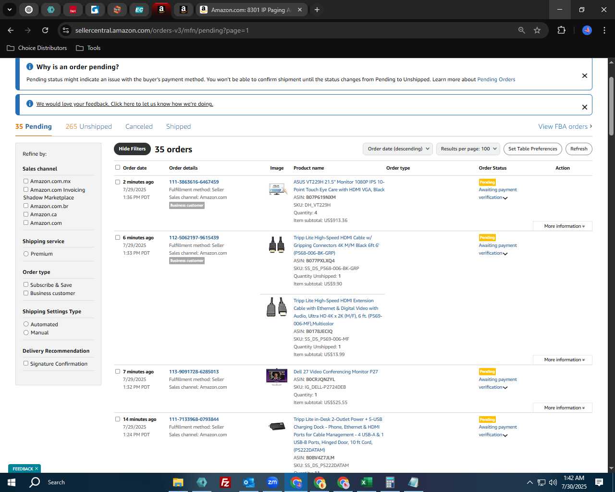
Task: Select the Manual shipping settings radio
Action: [x=26, y=332]
